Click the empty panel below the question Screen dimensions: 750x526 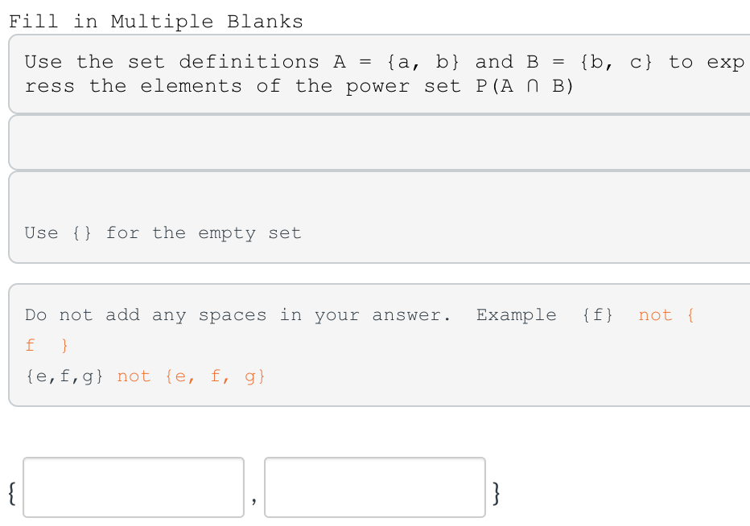(x=375, y=142)
